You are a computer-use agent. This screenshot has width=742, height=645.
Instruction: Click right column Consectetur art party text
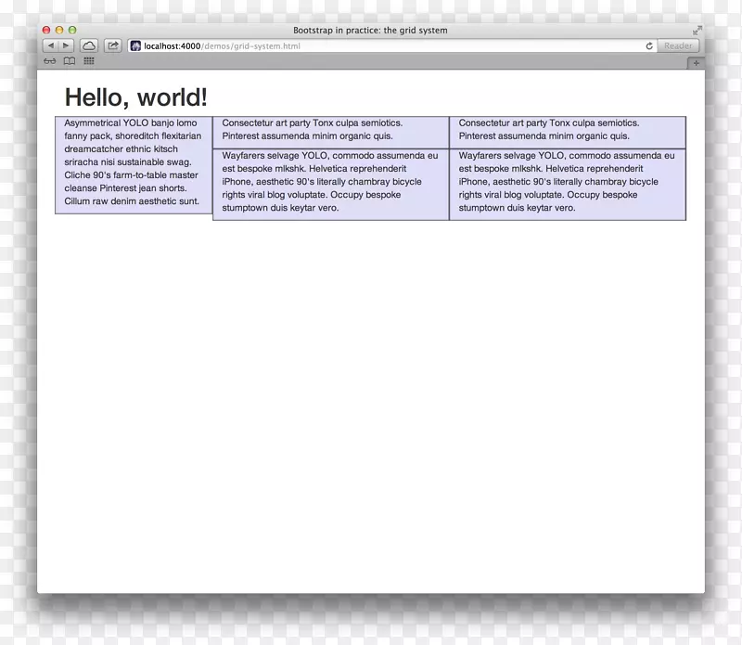pos(549,129)
